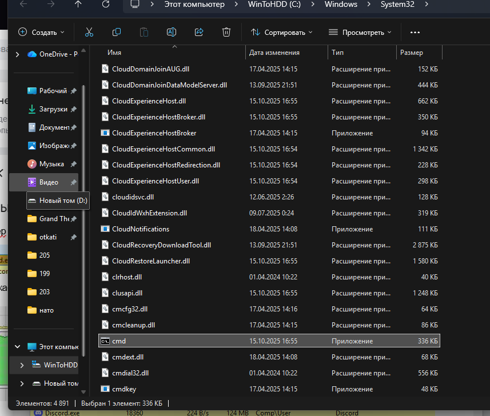
Task: Open Загрузки in the sidebar
Action: pyautogui.click(x=53, y=109)
